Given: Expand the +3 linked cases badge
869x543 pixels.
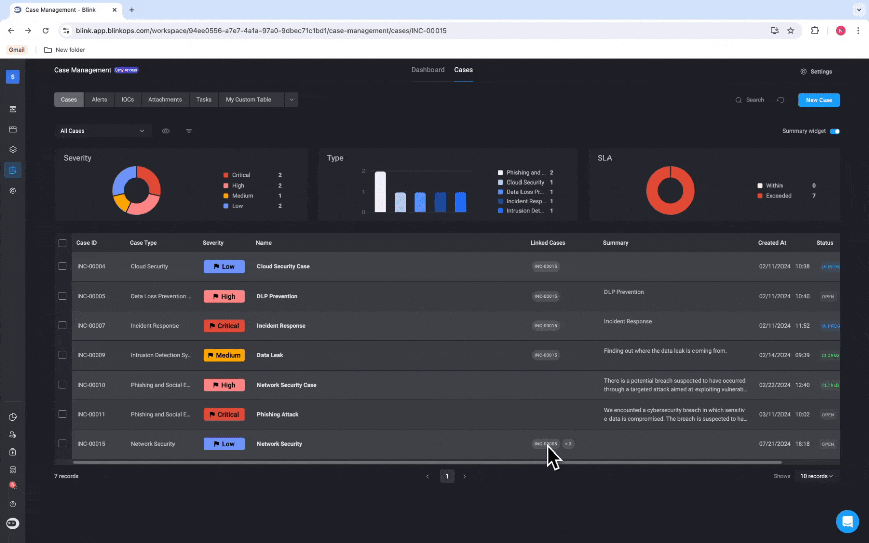Looking at the screenshot, I should pos(568,444).
